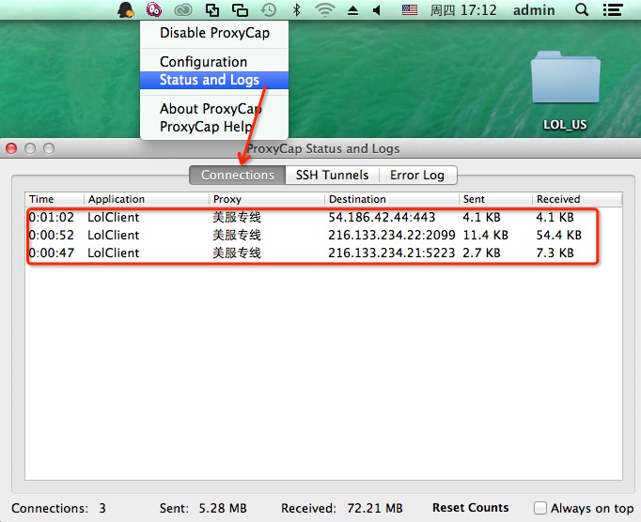Switch to the Error Log tab
641x522 pixels.
417,175
